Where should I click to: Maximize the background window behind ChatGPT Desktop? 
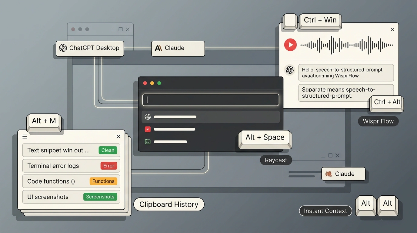(x=121, y=29)
